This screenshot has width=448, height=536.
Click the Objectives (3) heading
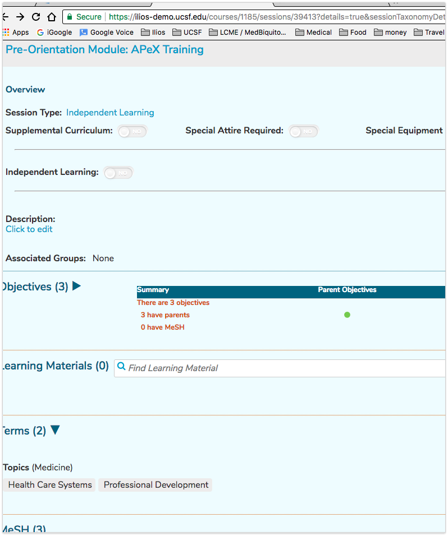(35, 287)
